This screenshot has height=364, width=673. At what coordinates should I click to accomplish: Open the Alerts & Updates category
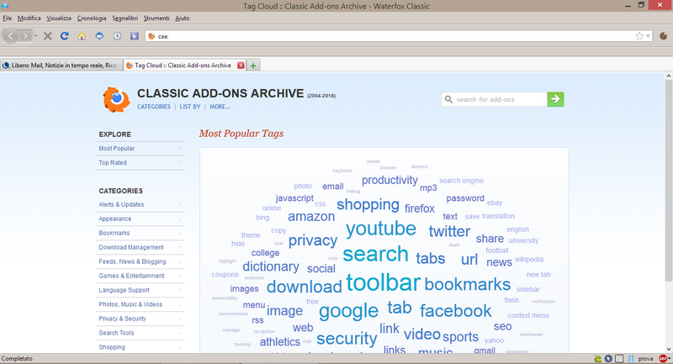click(x=140, y=204)
